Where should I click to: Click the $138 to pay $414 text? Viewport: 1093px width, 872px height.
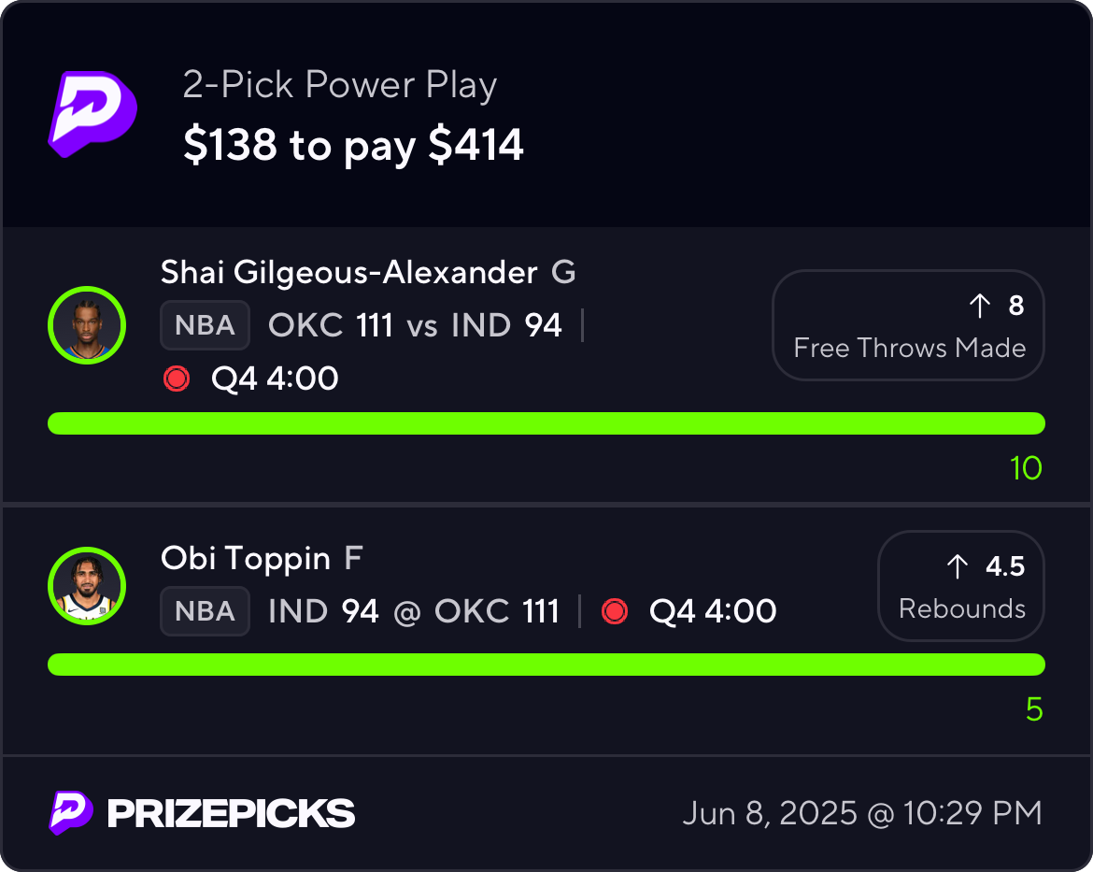[353, 146]
